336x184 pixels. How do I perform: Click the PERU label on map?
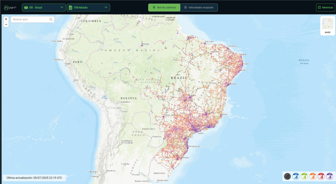click(x=77, y=62)
